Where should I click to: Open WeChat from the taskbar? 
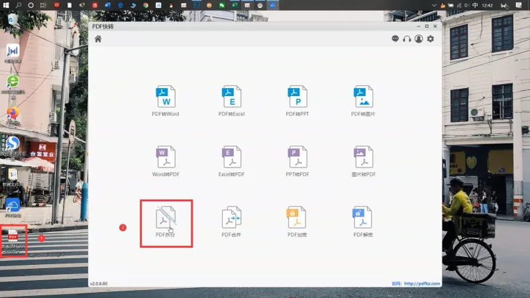click(222, 5)
